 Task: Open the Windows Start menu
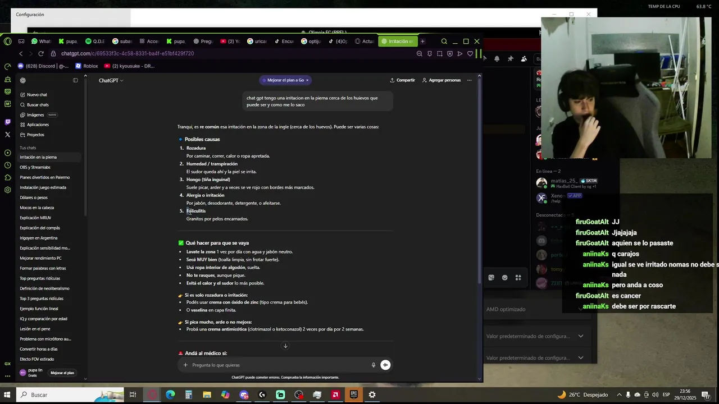(7, 394)
